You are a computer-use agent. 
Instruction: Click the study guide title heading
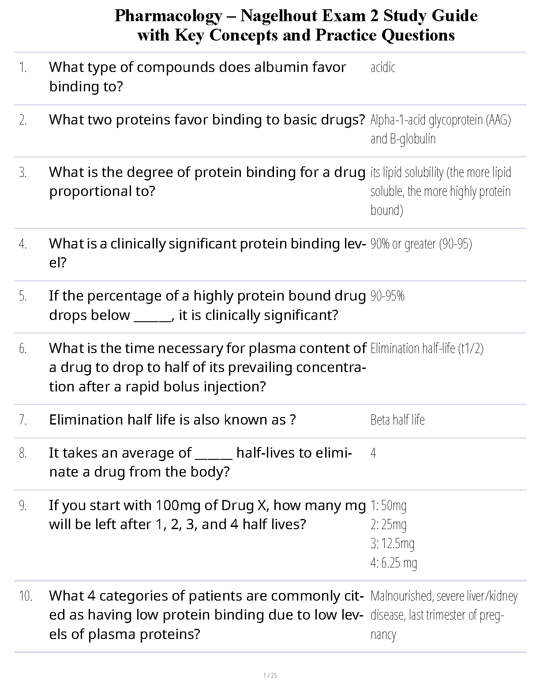coord(296,25)
